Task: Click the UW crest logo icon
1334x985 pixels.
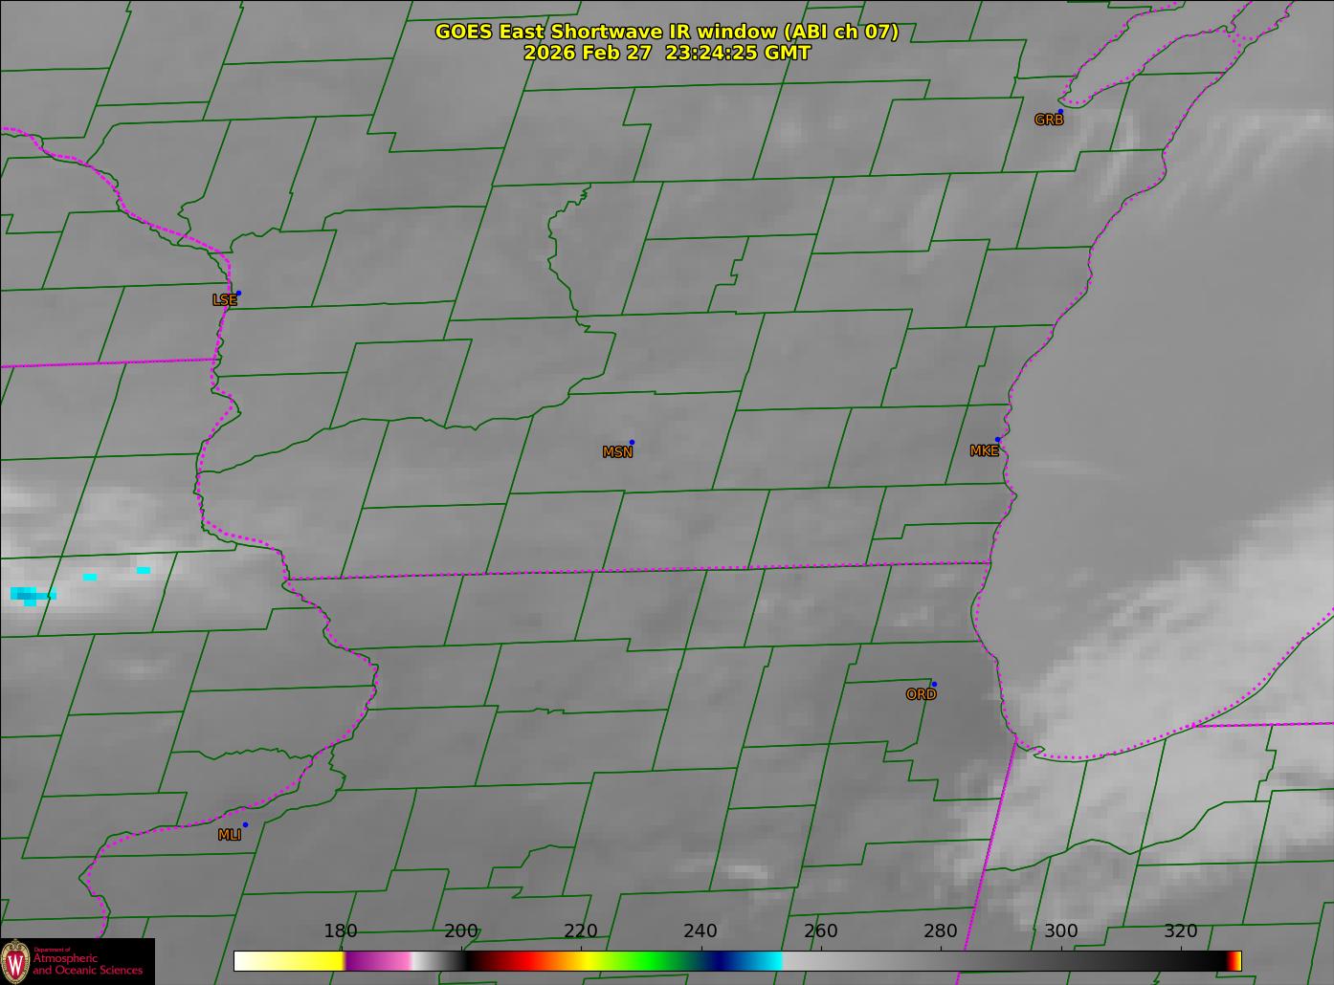Action: click(16, 960)
